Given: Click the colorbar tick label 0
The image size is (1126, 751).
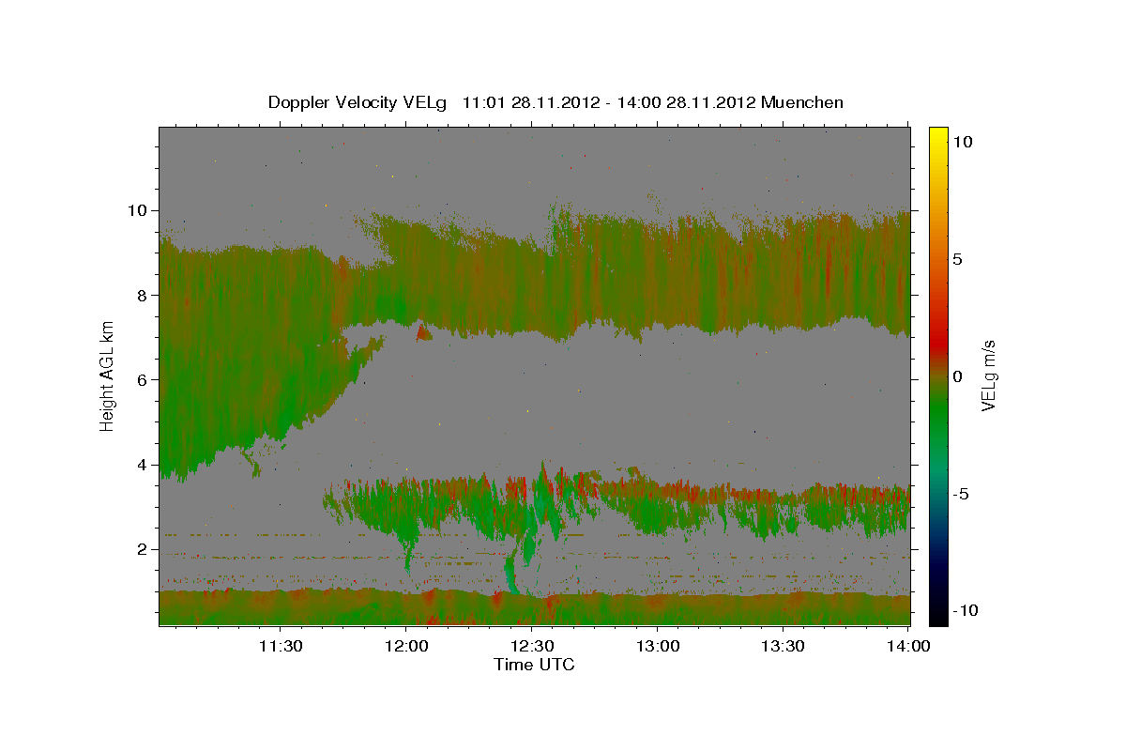Looking at the screenshot, I should [959, 376].
